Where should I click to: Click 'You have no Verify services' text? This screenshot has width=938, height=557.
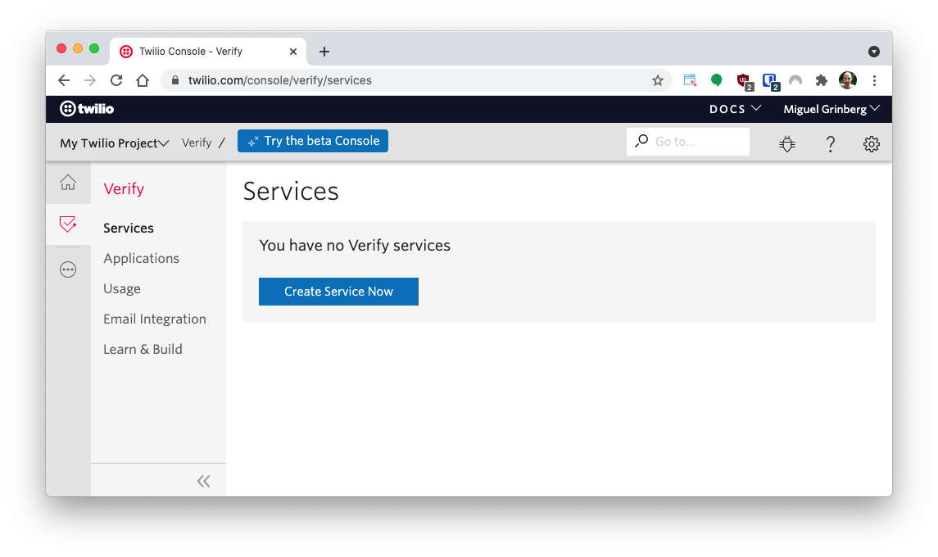355,246
